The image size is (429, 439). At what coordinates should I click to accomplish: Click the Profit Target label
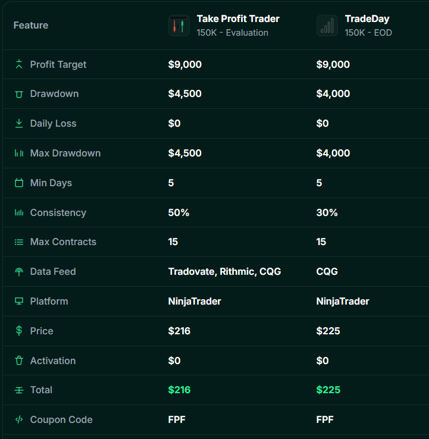tap(58, 65)
